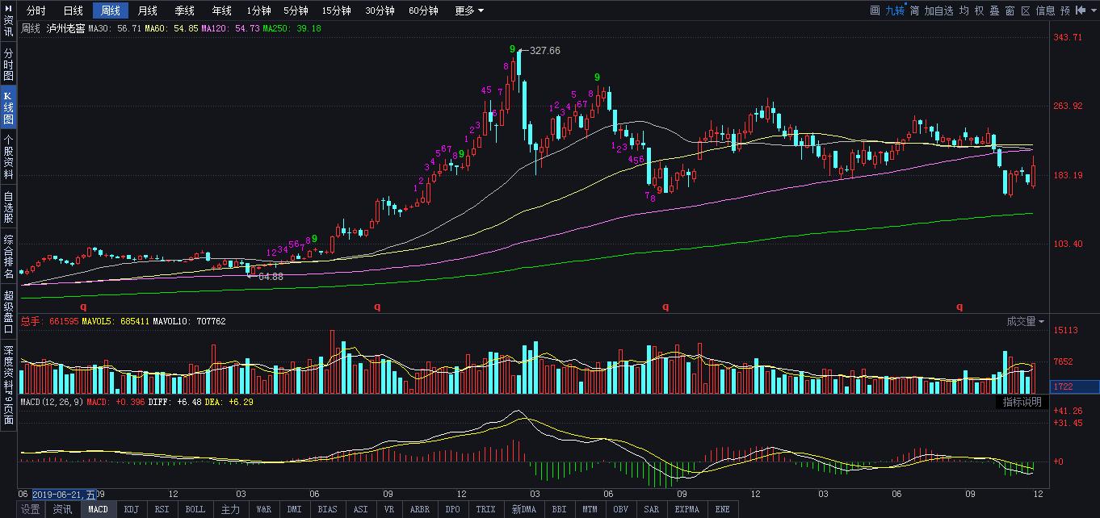The width and height of the screenshot is (1100, 518).
Task: Click the 指标说明 button
Action: click(x=1022, y=402)
